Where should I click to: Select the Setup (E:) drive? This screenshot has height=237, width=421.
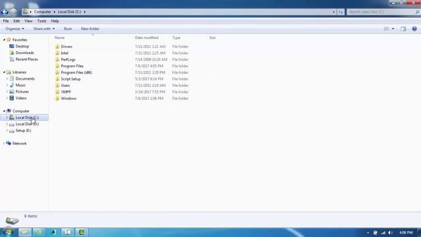tap(23, 130)
